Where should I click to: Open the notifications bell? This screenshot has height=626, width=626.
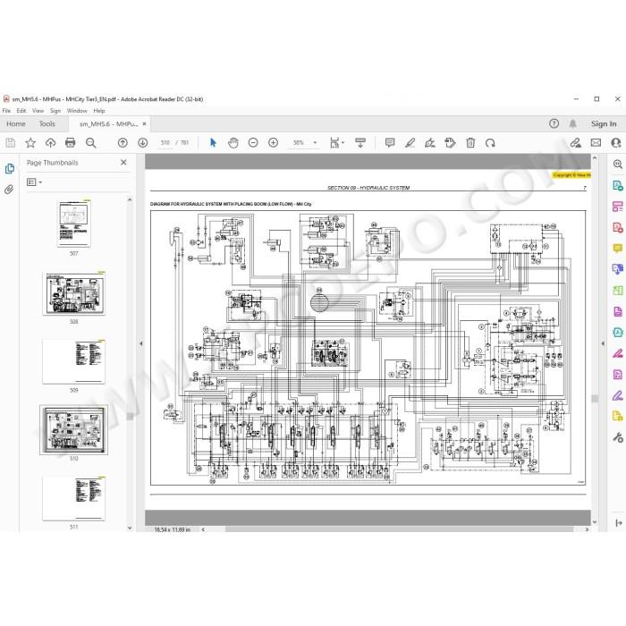[x=572, y=123]
